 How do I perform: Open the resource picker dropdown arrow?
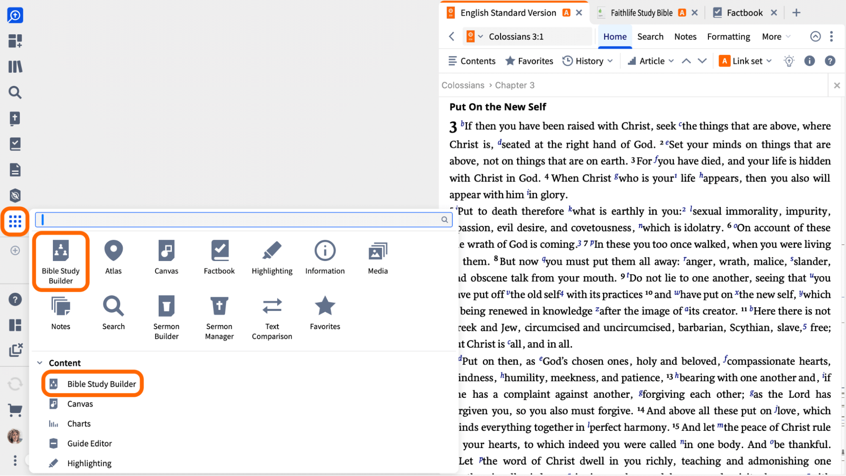coord(480,36)
